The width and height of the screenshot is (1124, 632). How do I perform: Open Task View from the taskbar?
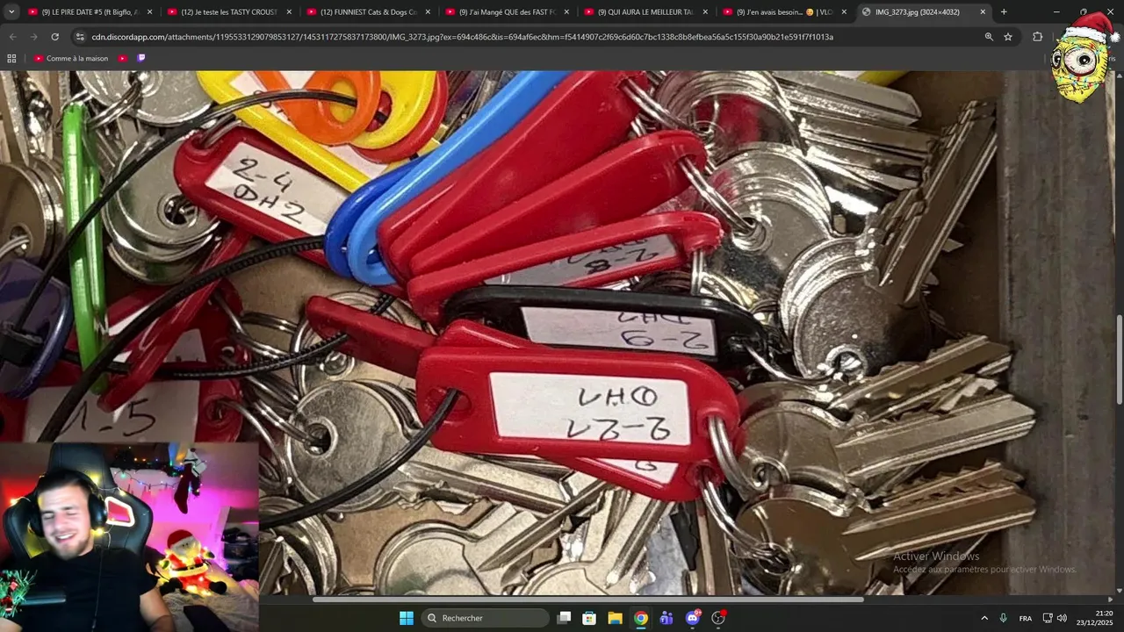coord(565,618)
